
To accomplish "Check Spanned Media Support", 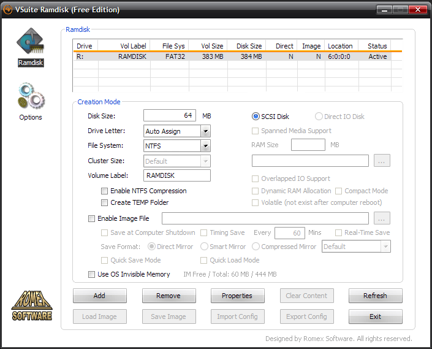I will 256,131.
